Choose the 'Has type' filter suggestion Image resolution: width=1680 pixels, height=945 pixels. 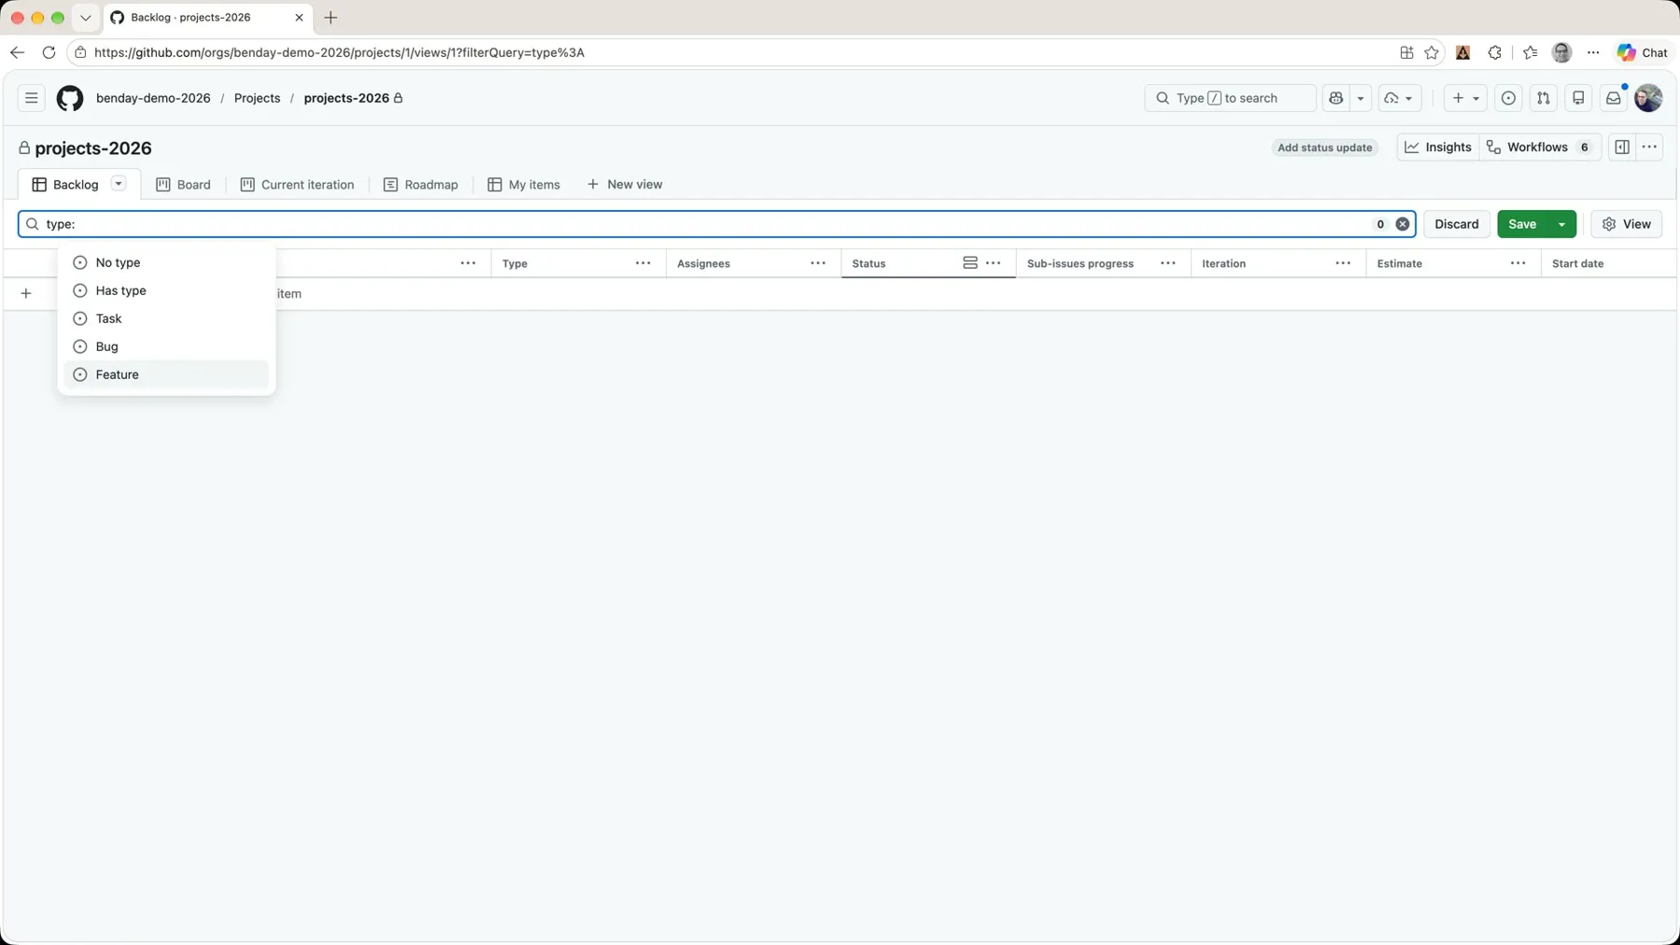tap(166, 290)
